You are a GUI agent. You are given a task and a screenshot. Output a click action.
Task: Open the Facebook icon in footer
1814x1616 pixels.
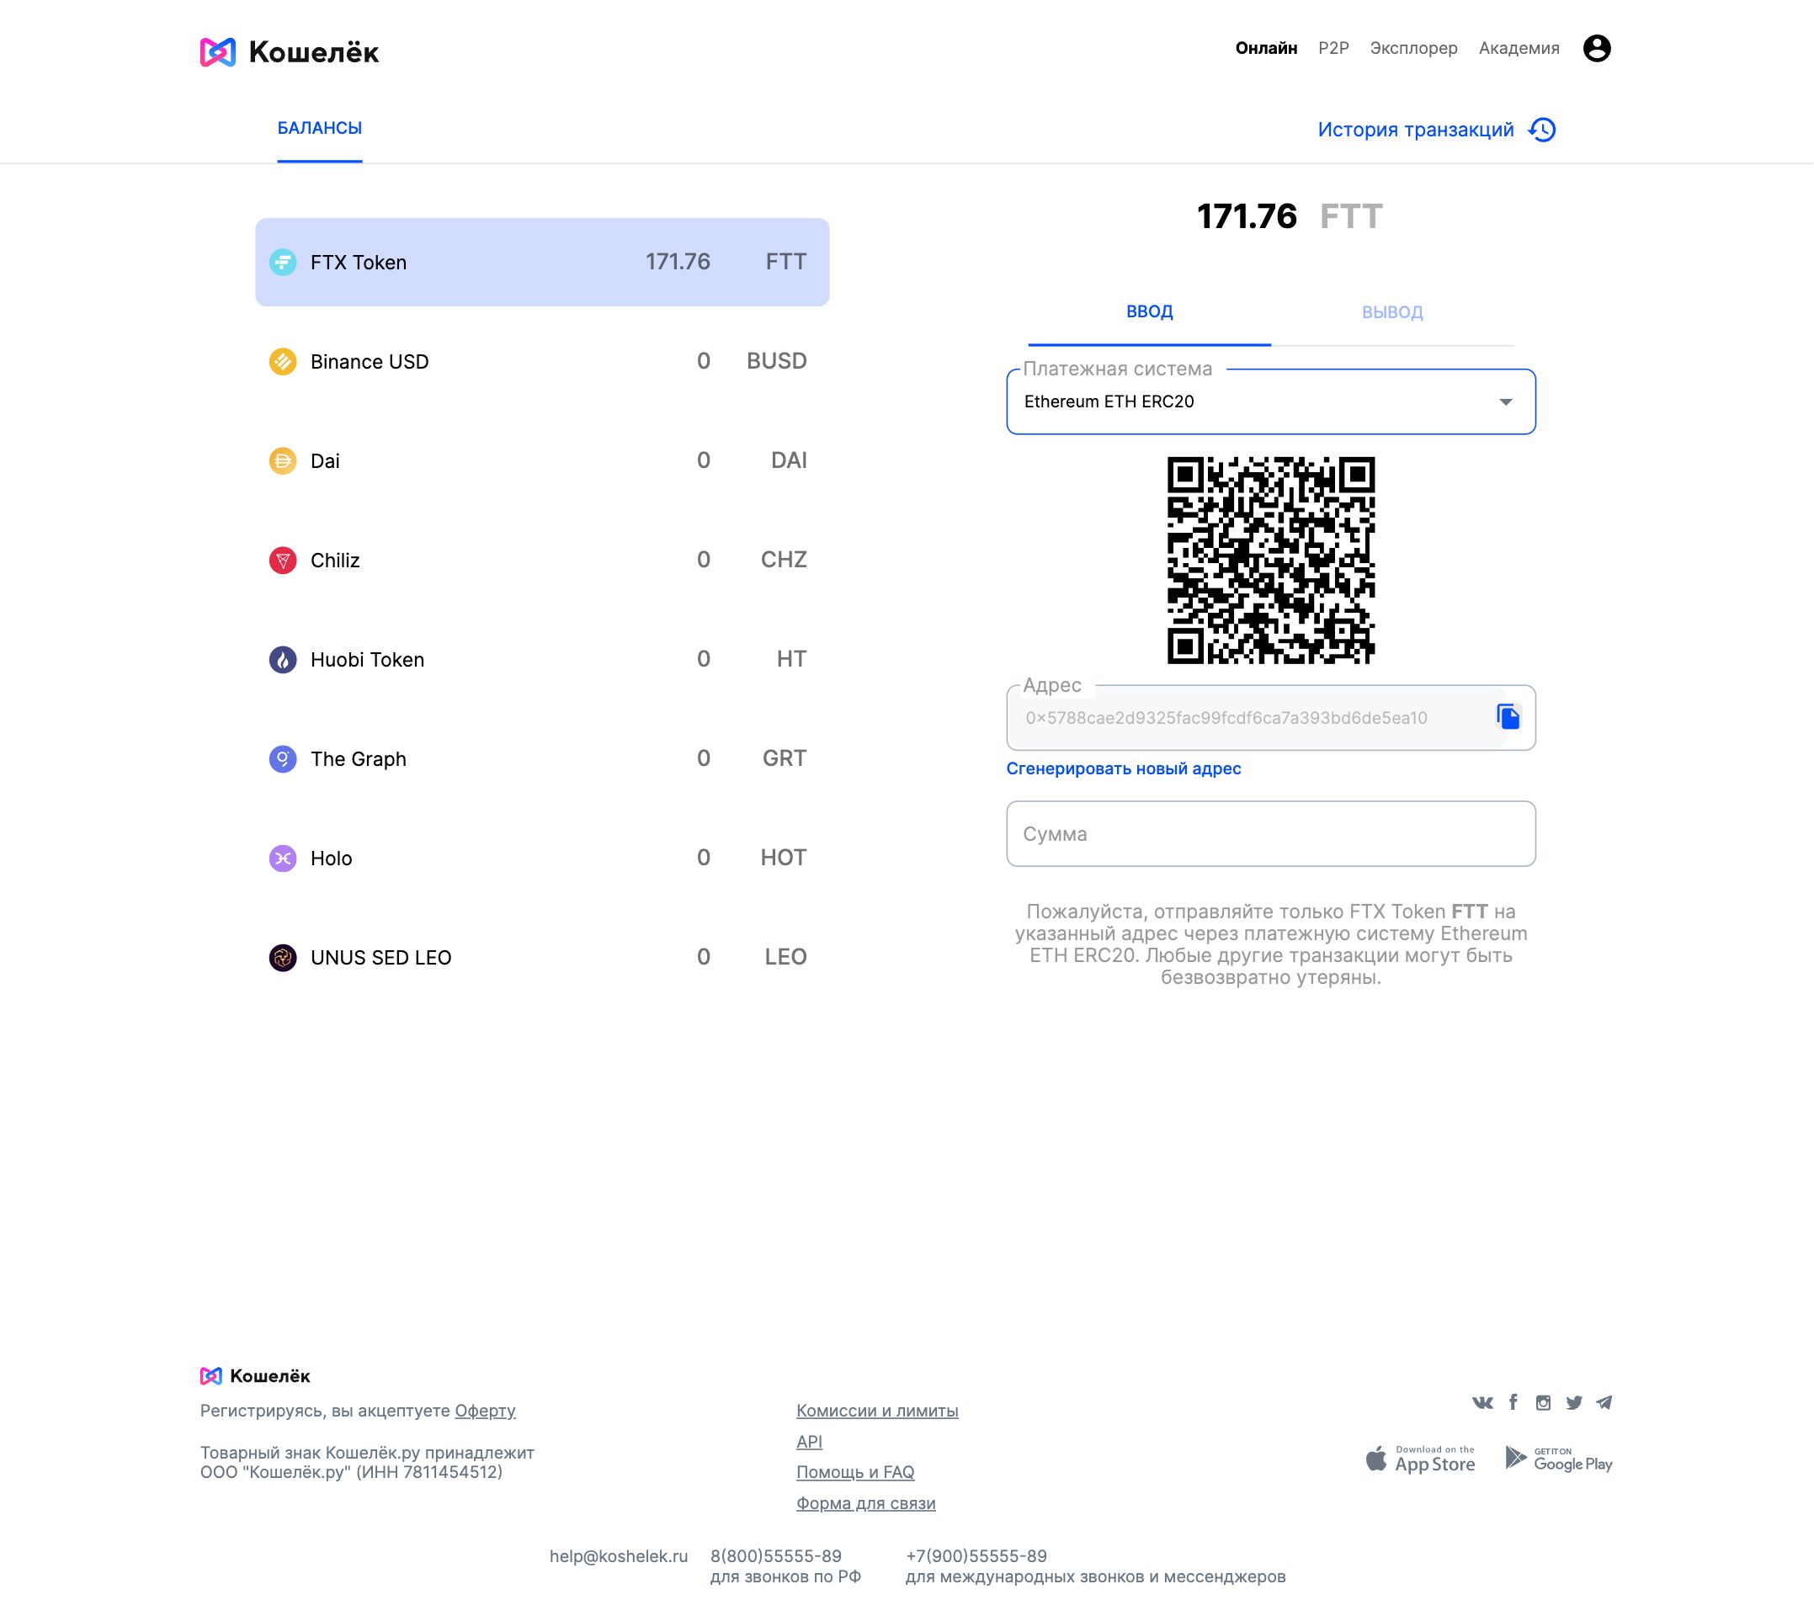point(1513,1402)
